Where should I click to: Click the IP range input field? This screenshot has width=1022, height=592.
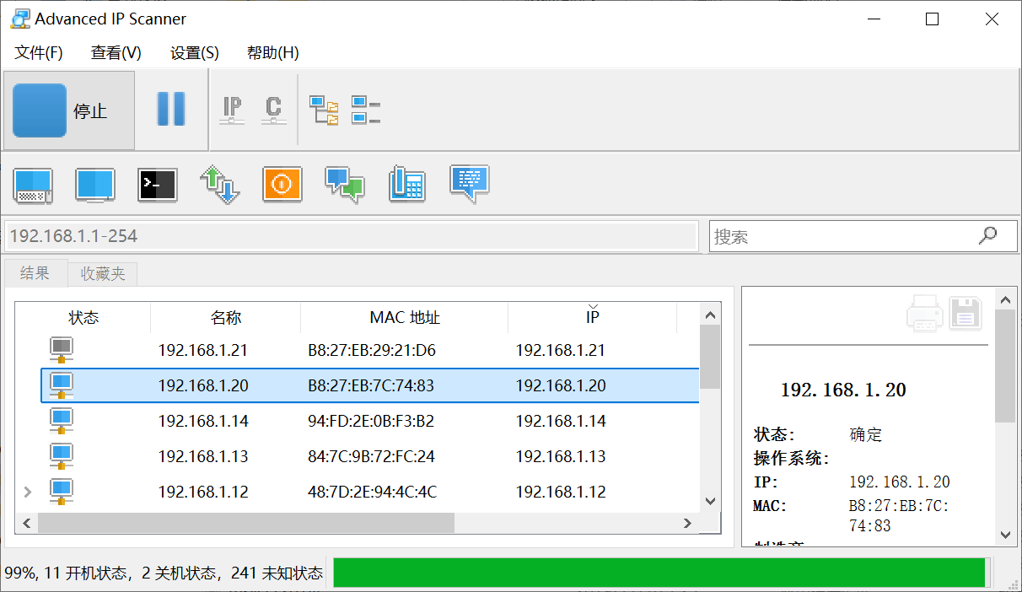point(352,236)
